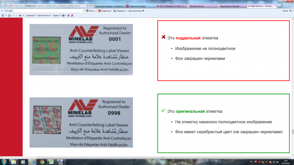Open Windows Explorer from the taskbar
294x165 pixels.
[14, 162]
